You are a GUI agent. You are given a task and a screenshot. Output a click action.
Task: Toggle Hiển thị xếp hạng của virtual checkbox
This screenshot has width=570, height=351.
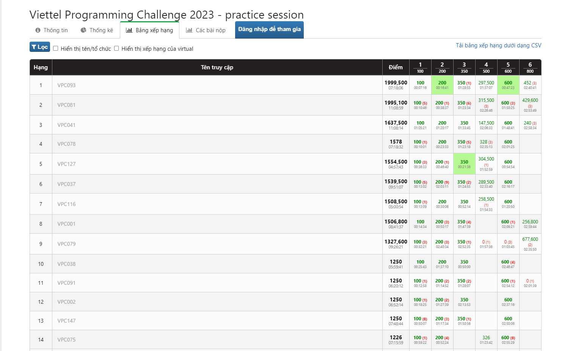pos(116,48)
